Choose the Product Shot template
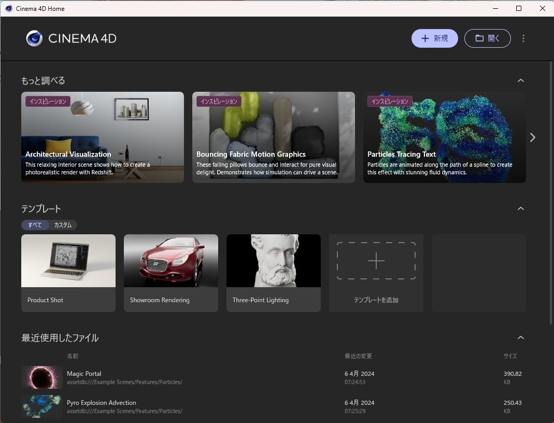 point(68,273)
